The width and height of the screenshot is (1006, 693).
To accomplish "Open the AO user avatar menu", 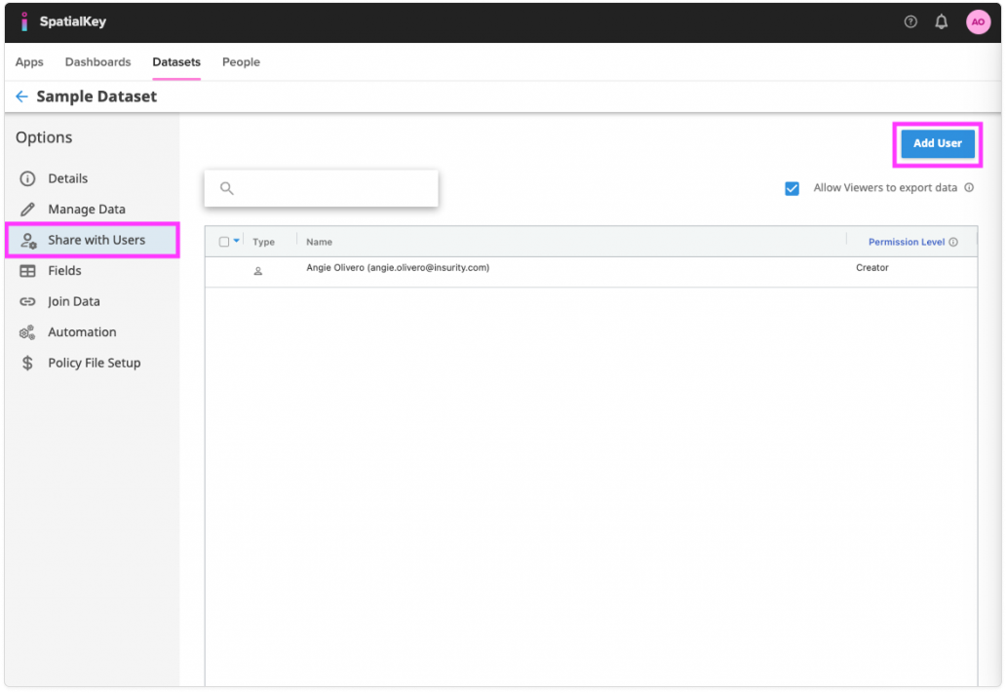I will coord(977,21).
